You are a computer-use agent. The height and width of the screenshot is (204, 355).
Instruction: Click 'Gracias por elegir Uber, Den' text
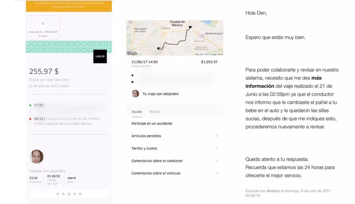pyautogui.click(x=49, y=80)
